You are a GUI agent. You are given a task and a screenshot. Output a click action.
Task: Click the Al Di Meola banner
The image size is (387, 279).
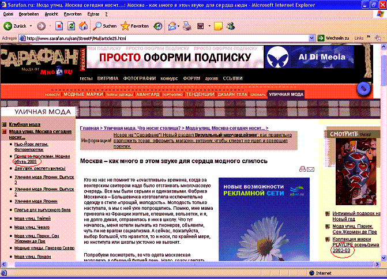(x=309, y=57)
